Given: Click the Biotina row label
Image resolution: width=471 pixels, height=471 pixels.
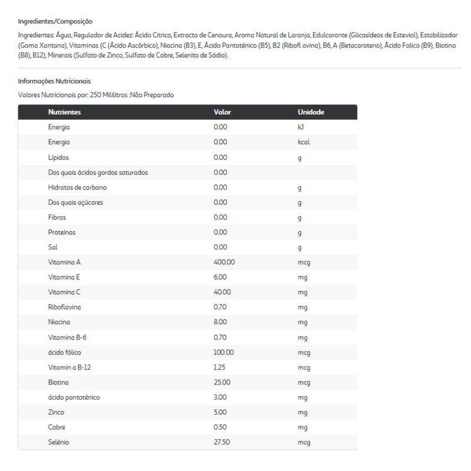Looking at the screenshot, I should click(x=59, y=382).
